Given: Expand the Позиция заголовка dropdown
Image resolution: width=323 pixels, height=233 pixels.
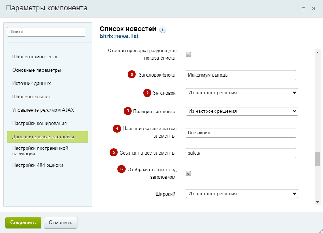Looking at the screenshot, I should [x=242, y=111].
